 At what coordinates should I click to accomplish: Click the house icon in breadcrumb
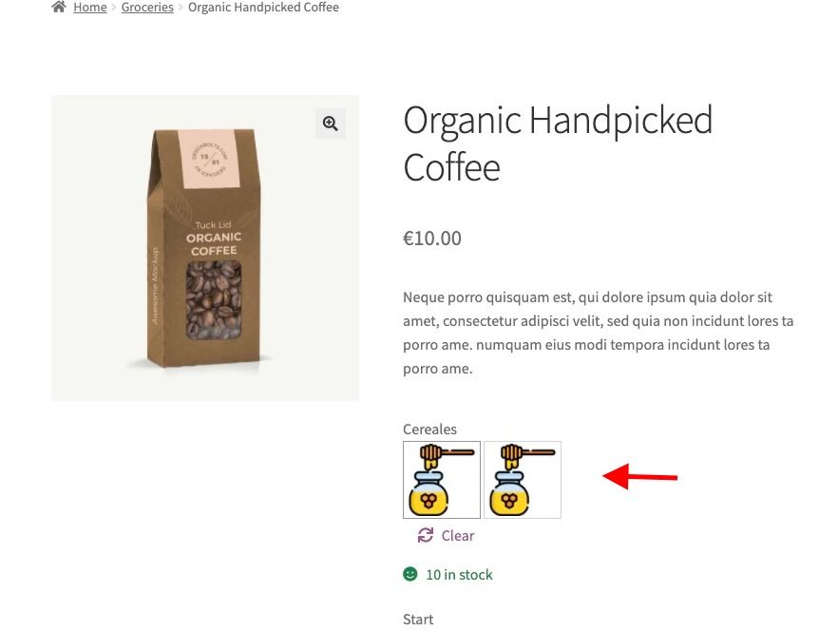click(x=59, y=7)
